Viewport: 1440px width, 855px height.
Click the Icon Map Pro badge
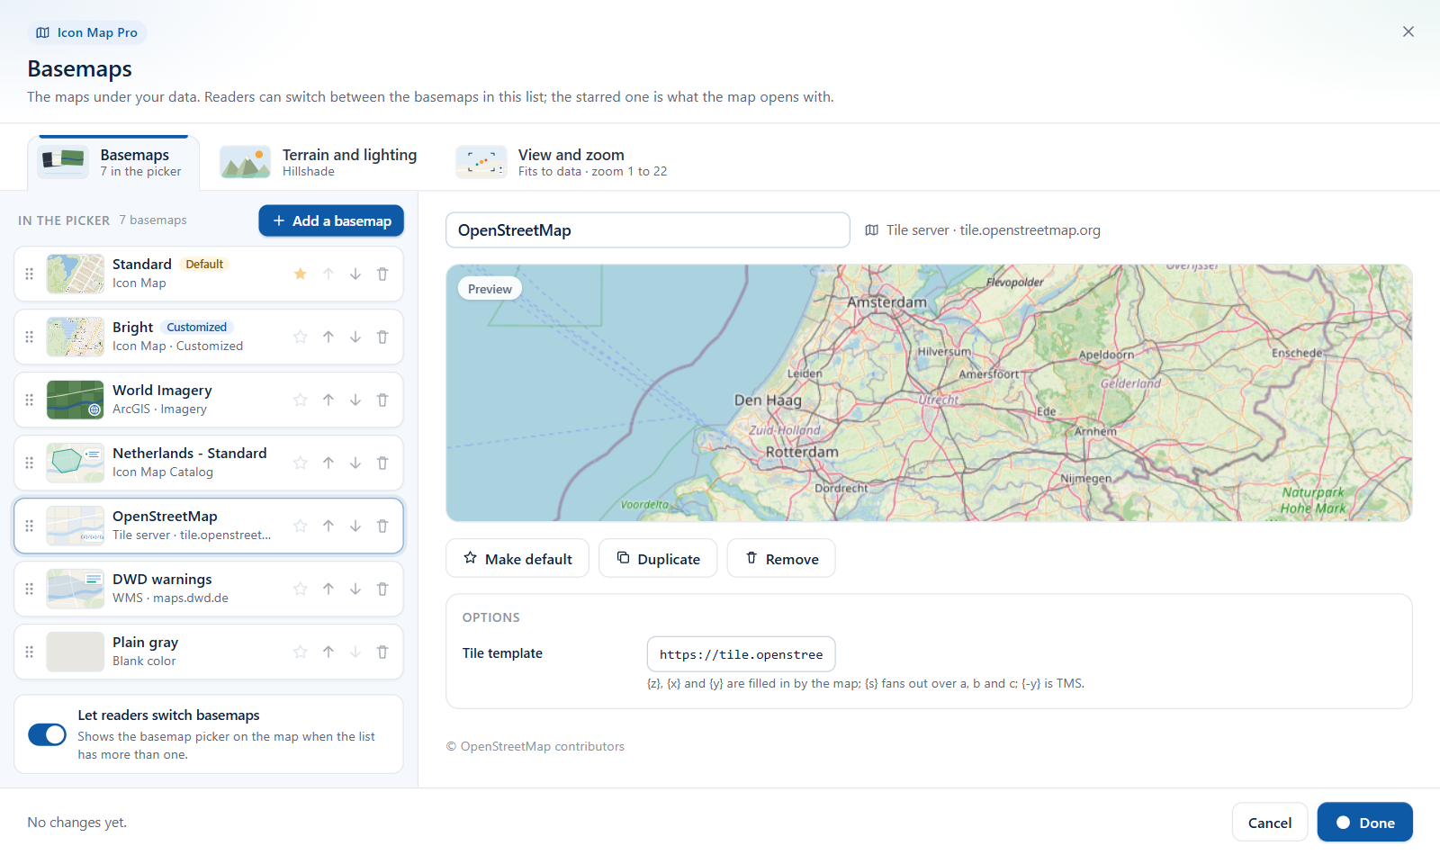[x=87, y=32]
